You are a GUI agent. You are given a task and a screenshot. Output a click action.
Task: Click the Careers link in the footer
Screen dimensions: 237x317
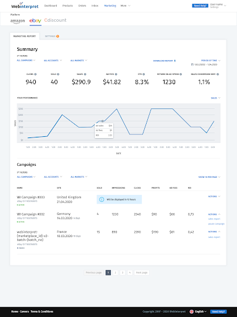24,311
